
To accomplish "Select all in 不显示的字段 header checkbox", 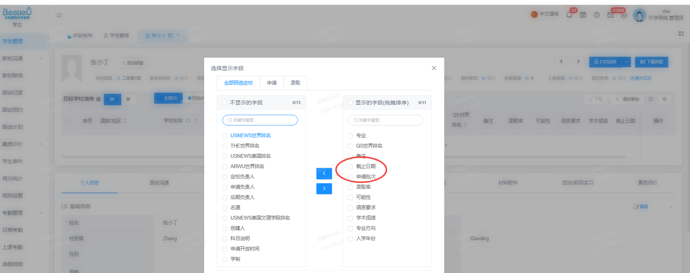I will (225, 103).
